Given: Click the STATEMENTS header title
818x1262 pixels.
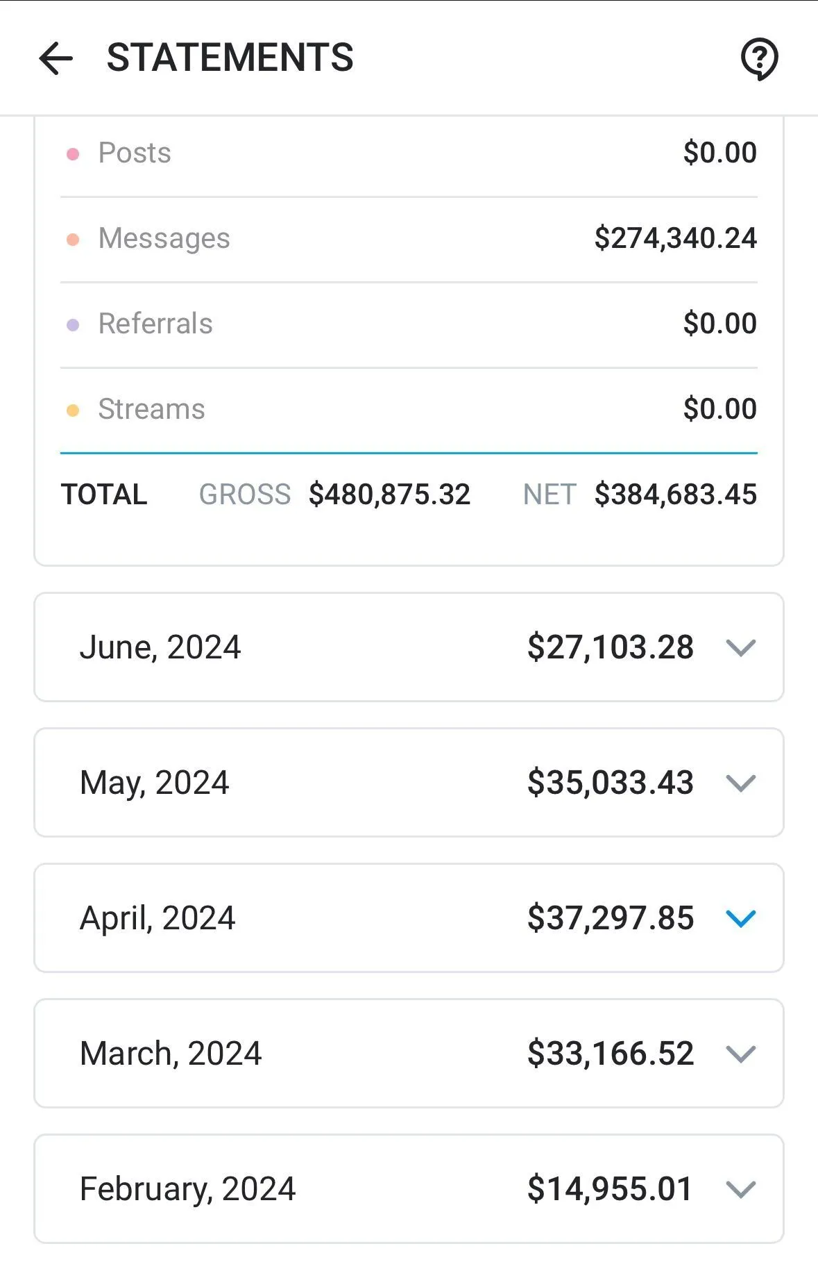Looking at the screenshot, I should [230, 58].
